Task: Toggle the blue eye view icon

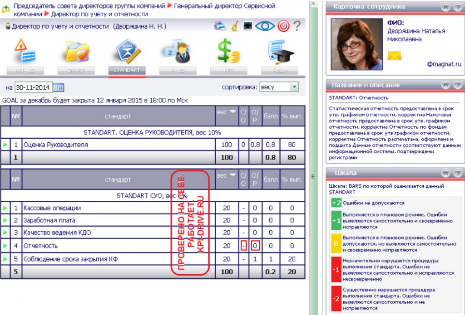Action: tap(265, 26)
